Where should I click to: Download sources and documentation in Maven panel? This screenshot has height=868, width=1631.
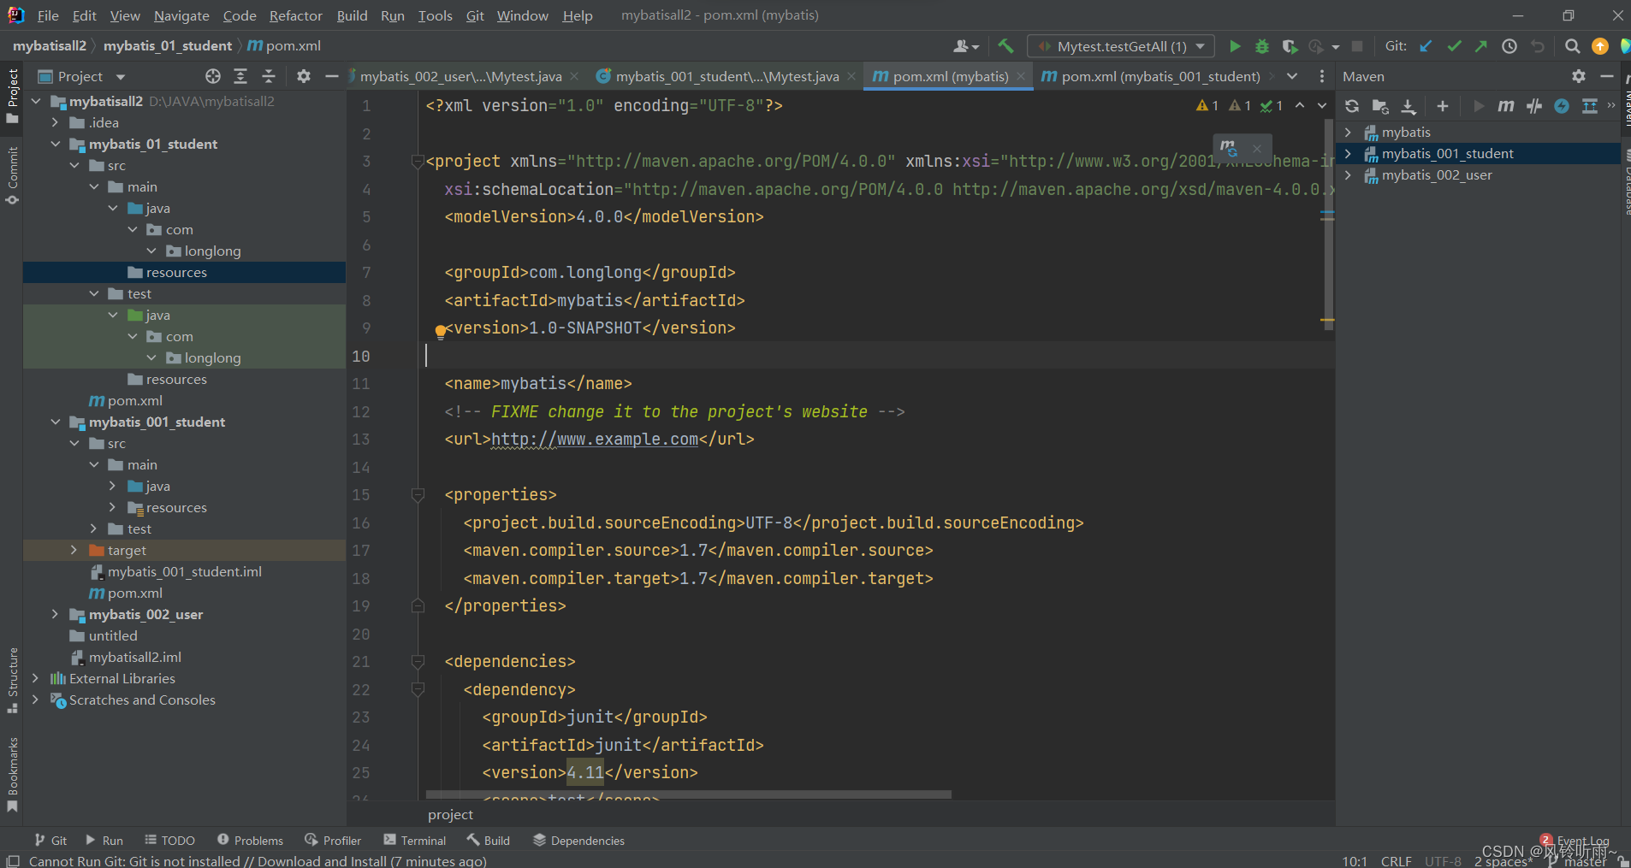(x=1409, y=106)
